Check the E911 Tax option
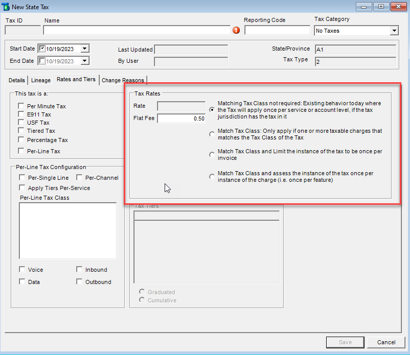Screen dimensions: 410x355 click(x=21, y=114)
